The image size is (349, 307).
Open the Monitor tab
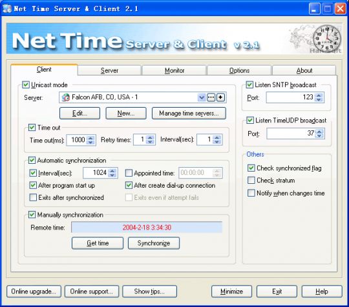tap(174, 70)
